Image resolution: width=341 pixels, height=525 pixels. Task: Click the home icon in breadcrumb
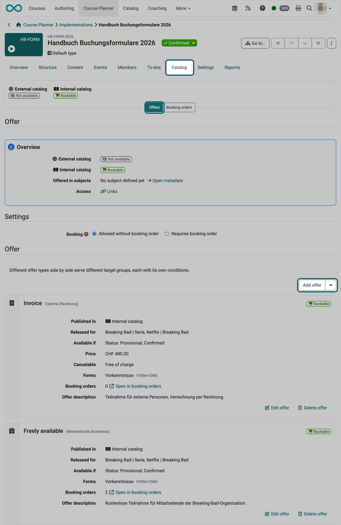(x=18, y=25)
